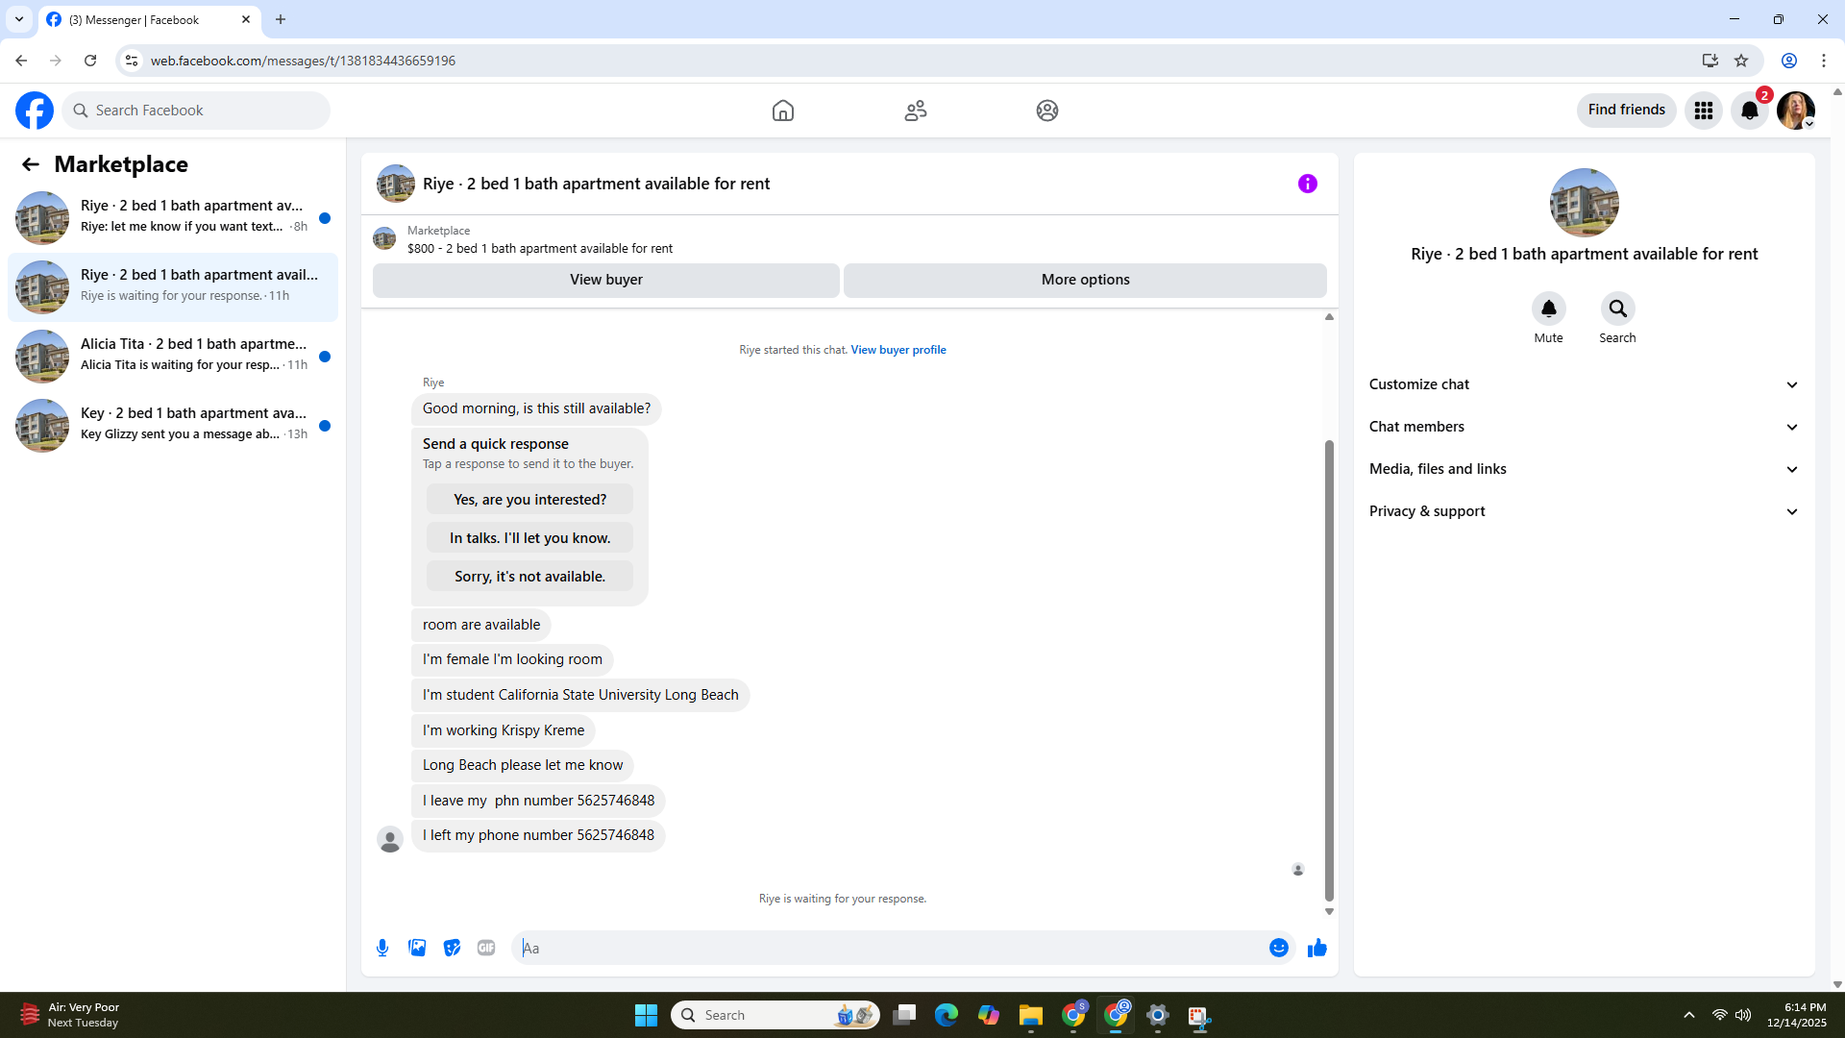The width and height of the screenshot is (1845, 1038).
Task: Click the View buyer button
Action: [x=605, y=280]
